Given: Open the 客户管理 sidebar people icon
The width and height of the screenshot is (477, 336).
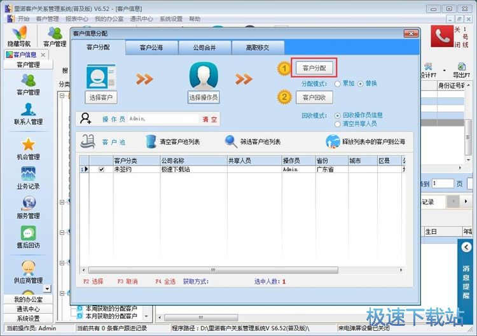Looking at the screenshot, I should coord(28,80).
